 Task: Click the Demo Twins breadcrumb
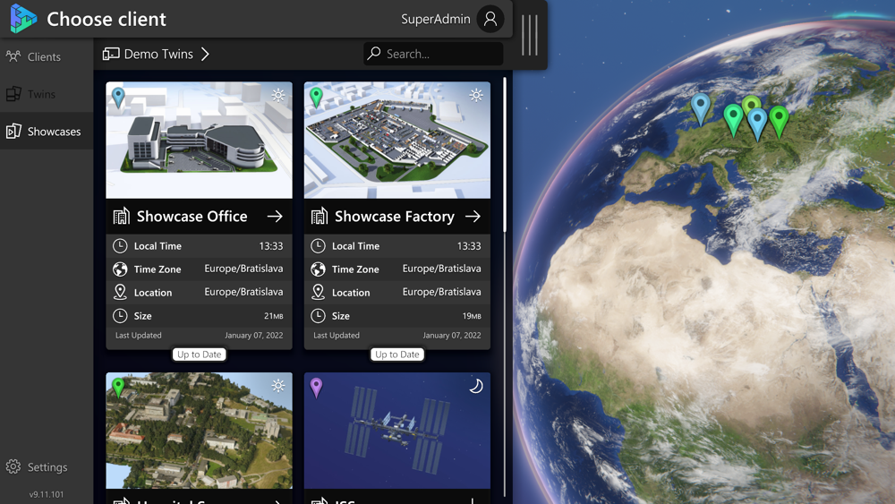pyautogui.click(x=148, y=54)
